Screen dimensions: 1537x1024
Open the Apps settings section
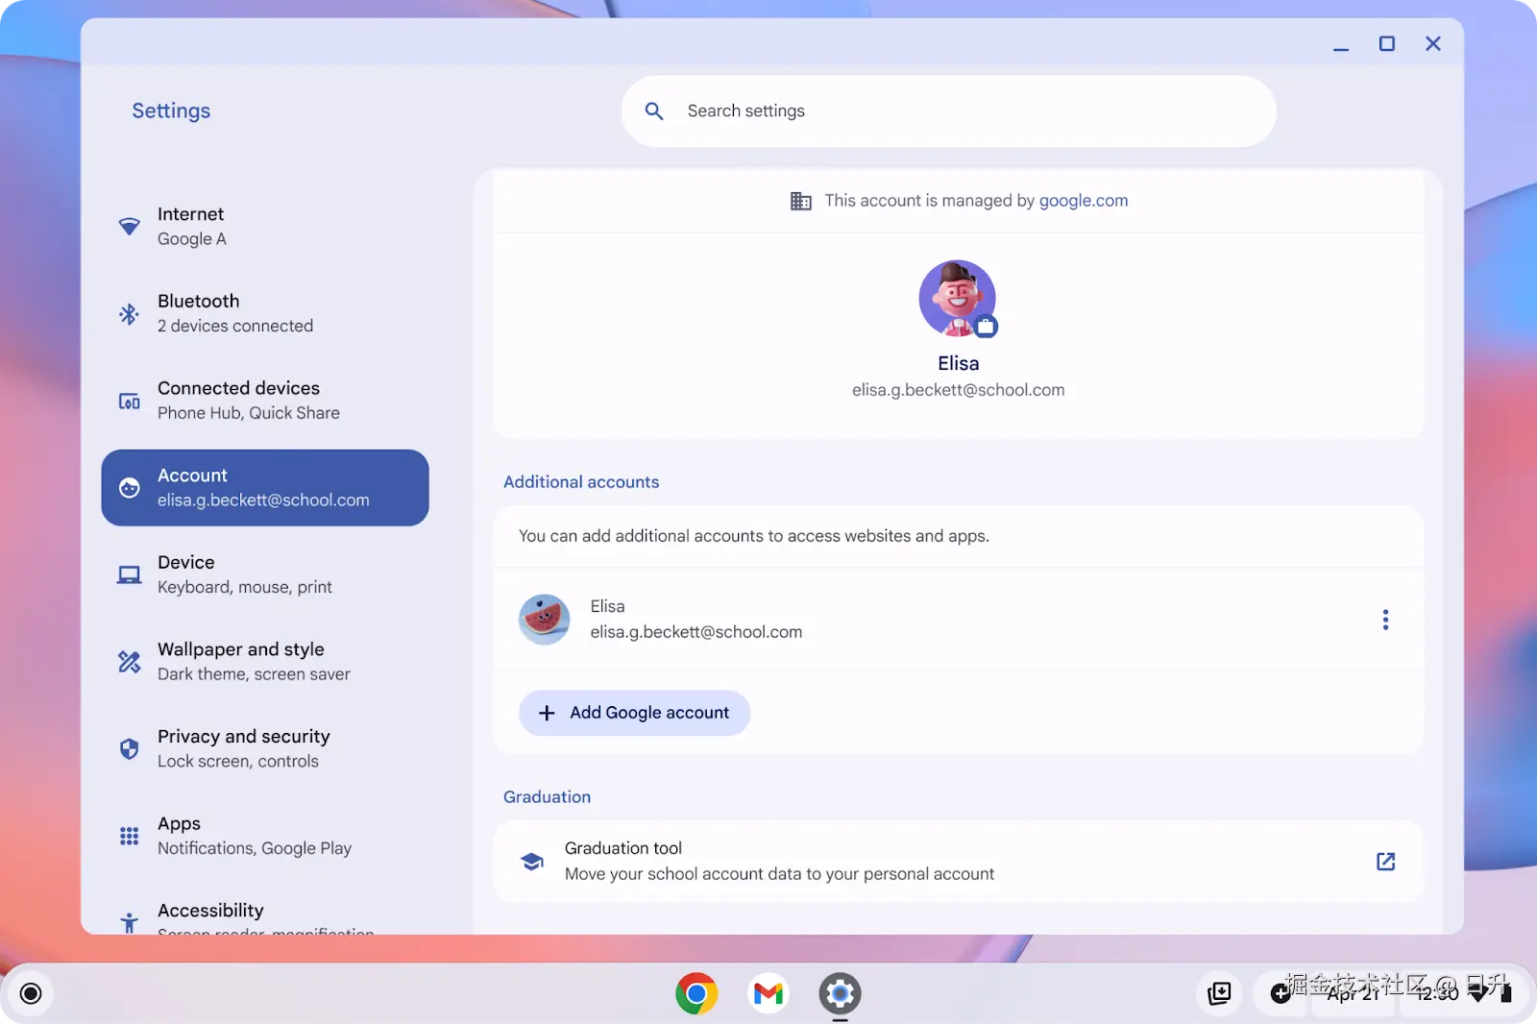tap(265, 836)
